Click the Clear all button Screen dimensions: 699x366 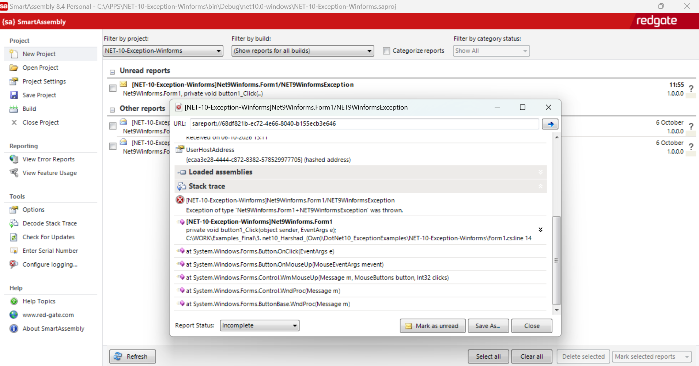pos(532,357)
